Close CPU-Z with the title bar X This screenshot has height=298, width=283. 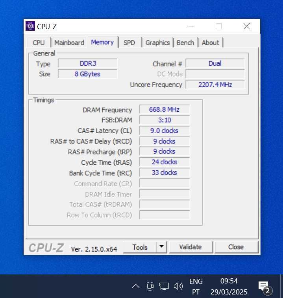coord(246,26)
